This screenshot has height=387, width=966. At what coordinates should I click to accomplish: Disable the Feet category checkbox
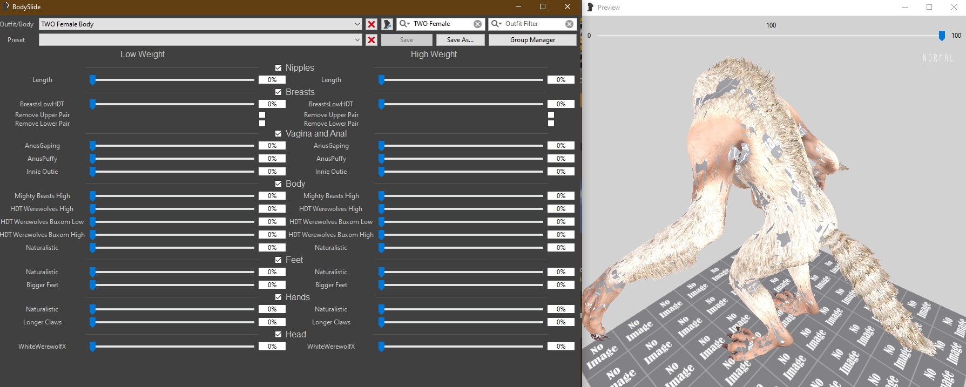279,260
